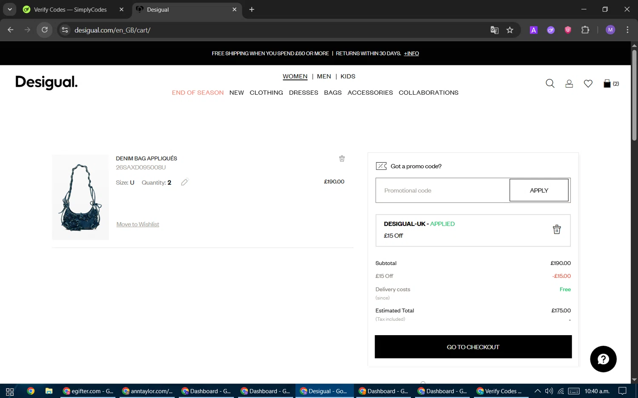Click the address bar URL
The image size is (638, 398).
(x=112, y=30)
